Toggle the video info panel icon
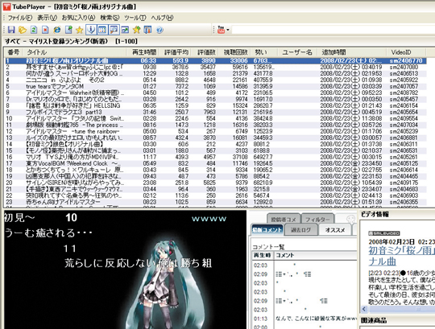435x329 pixels. coord(91,30)
